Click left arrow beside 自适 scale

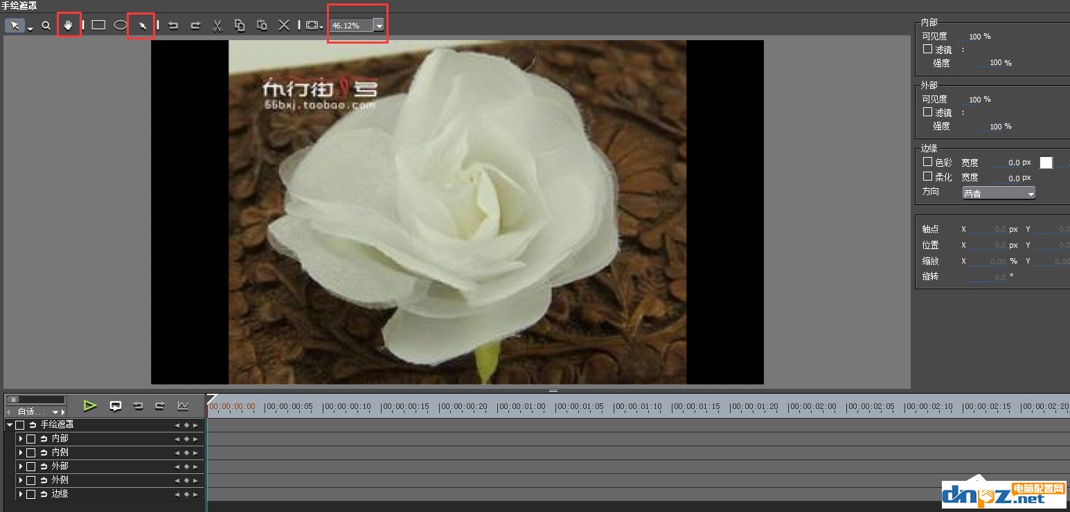pyautogui.click(x=9, y=412)
